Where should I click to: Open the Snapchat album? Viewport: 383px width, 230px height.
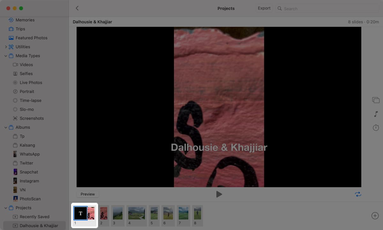[x=29, y=172]
